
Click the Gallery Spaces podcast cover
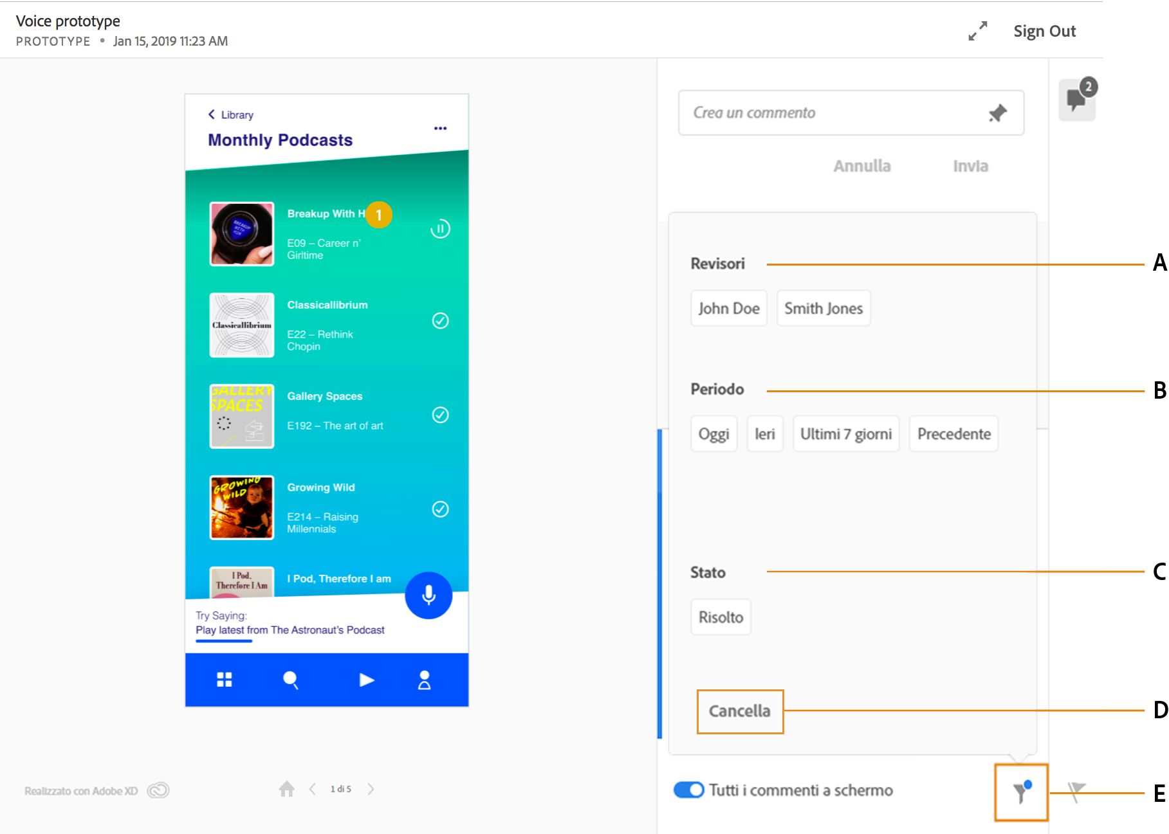[242, 417]
